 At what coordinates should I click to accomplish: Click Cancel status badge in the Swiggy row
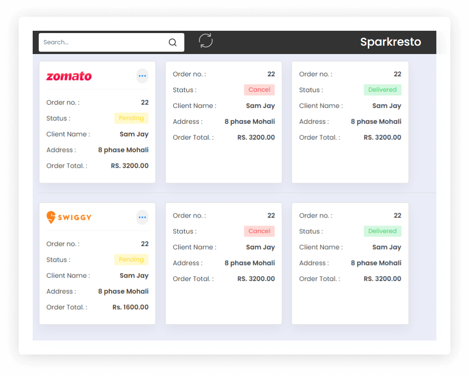pos(259,231)
